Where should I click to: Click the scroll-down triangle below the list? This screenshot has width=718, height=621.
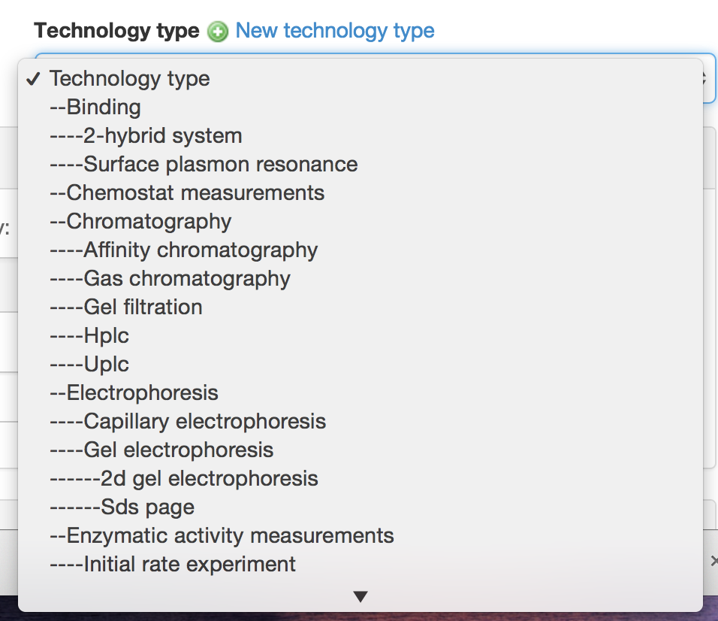coord(361,595)
